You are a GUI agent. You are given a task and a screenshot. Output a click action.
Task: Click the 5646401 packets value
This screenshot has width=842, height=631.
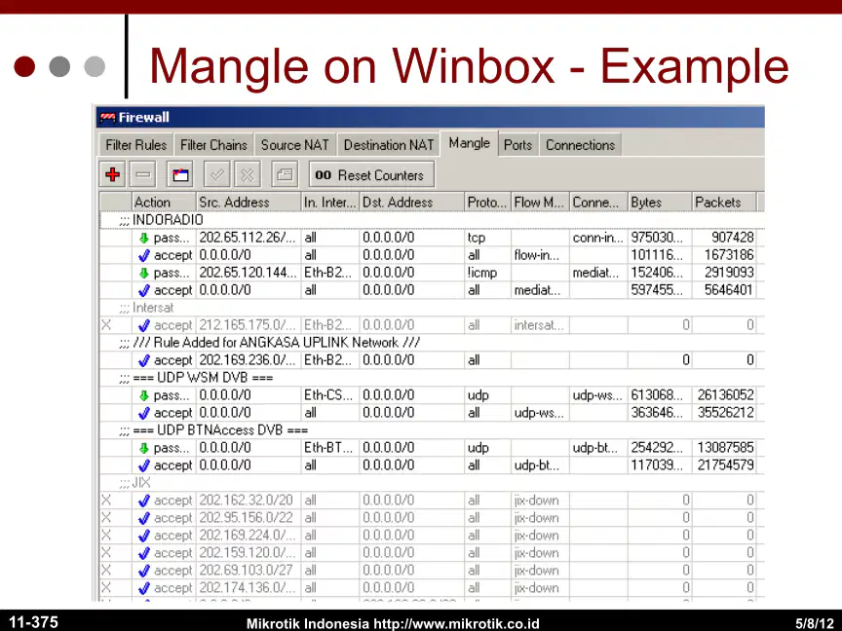click(x=729, y=290)
